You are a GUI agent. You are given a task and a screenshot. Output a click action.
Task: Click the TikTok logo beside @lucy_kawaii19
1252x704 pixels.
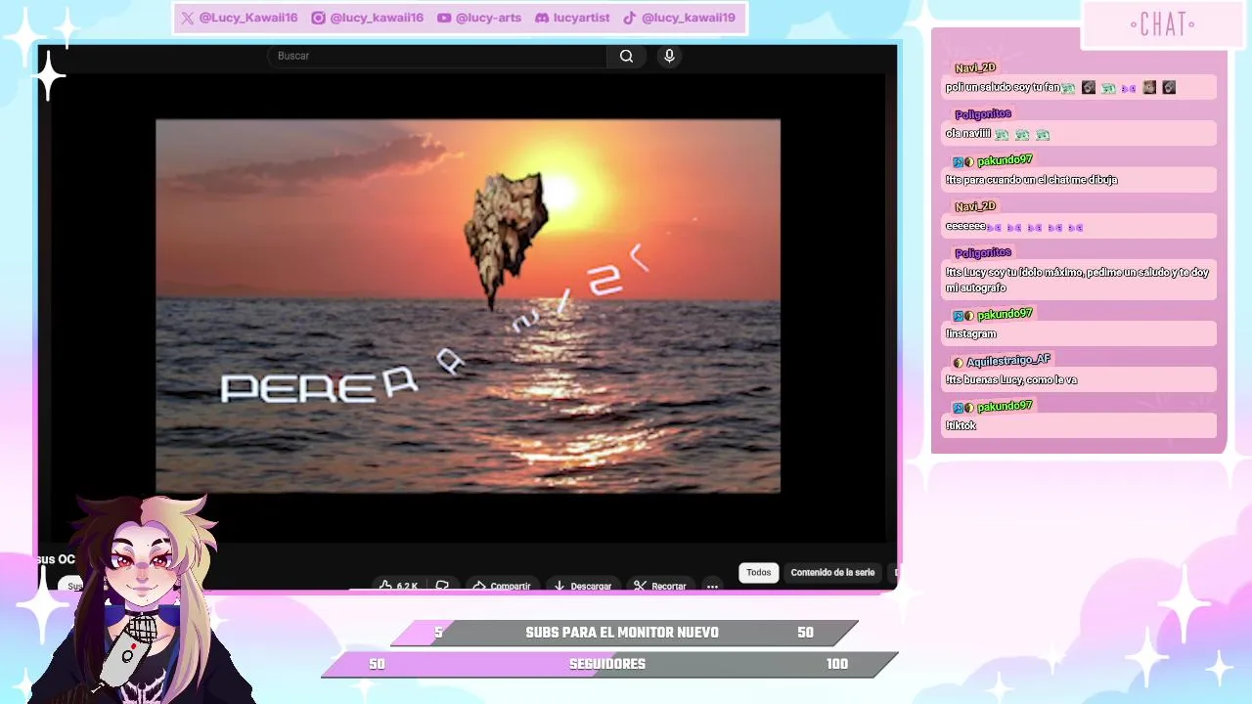[x=630, y=18]
